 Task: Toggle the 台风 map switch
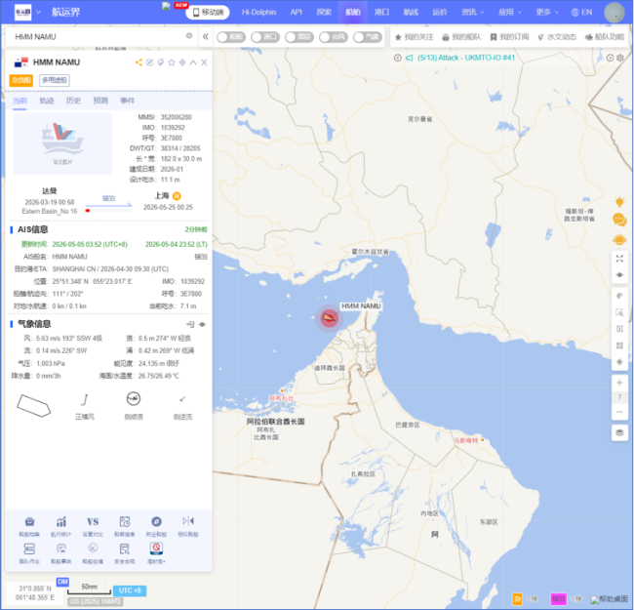(x=334, y=37)
